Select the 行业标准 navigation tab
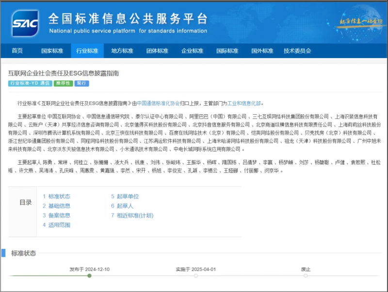The image size is (388, 292). (x=87, y=51)
